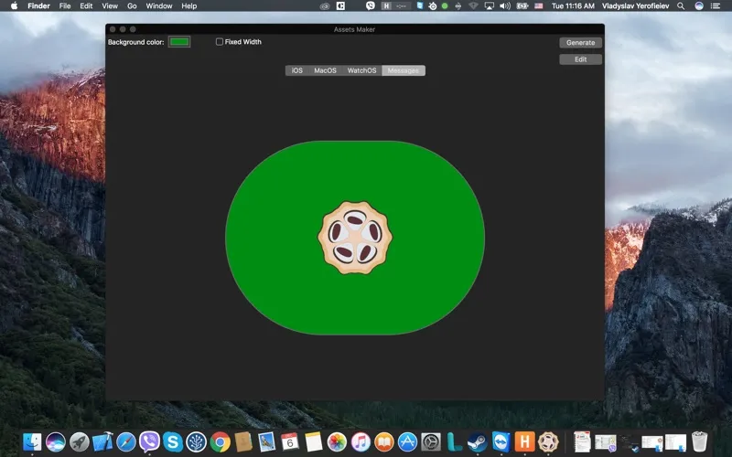Launch Siri from the Dock
Screen dimensions: 732x457
click(56, 442)
